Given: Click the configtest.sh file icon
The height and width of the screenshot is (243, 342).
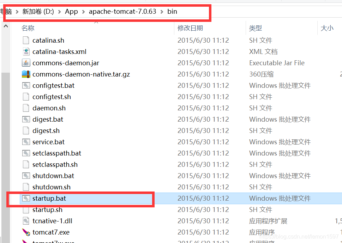Looking at the screenshot, I should 26,97.
